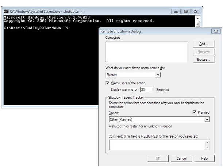Image resolution: width=223 pixels, height=168 pixels.
Task: Click the 'Shutdown Event Tracker' group label
Action: (126, 98)
